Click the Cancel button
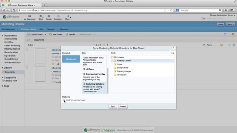 pyautogui.click(x=123, y=106)
